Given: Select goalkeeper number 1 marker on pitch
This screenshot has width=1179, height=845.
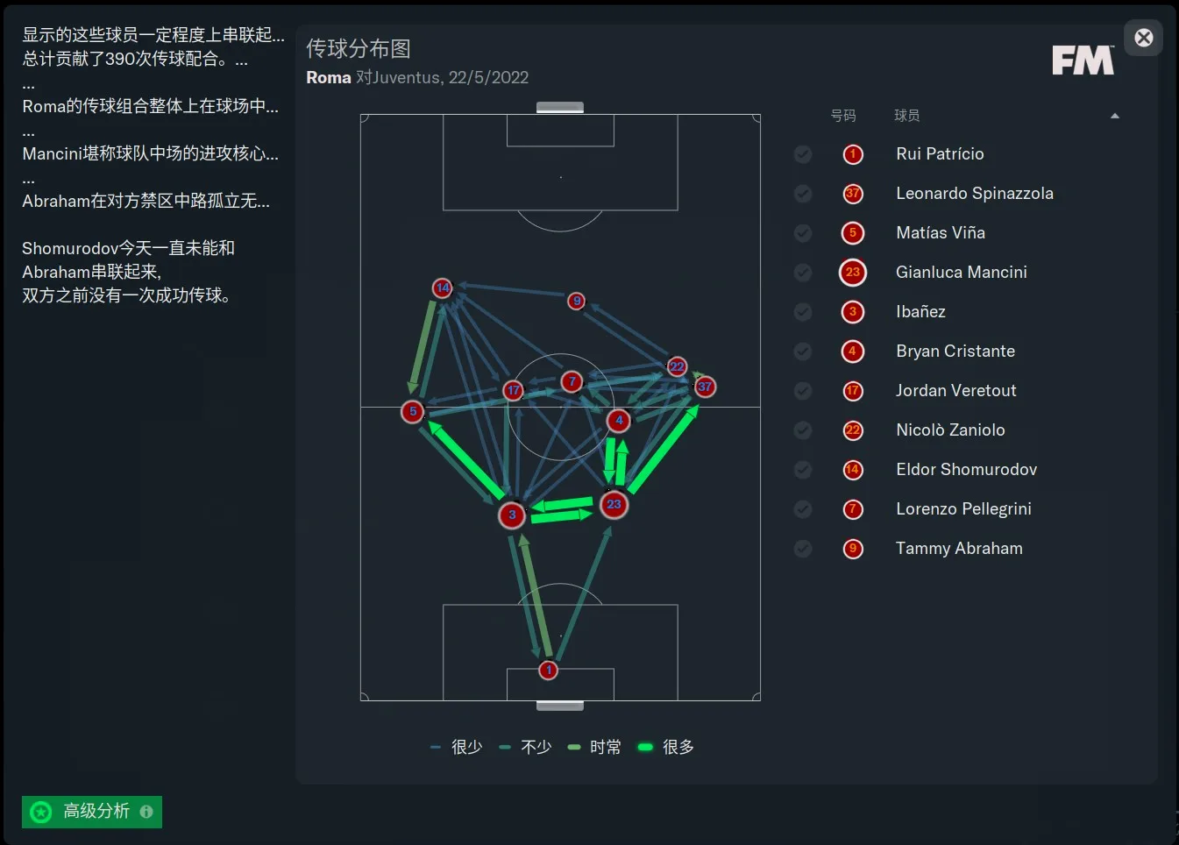Looking at the screenshot, I should (548, 670).
